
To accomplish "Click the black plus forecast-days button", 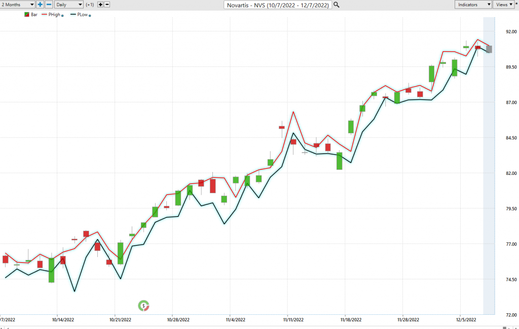I will [x=100, y=5].
